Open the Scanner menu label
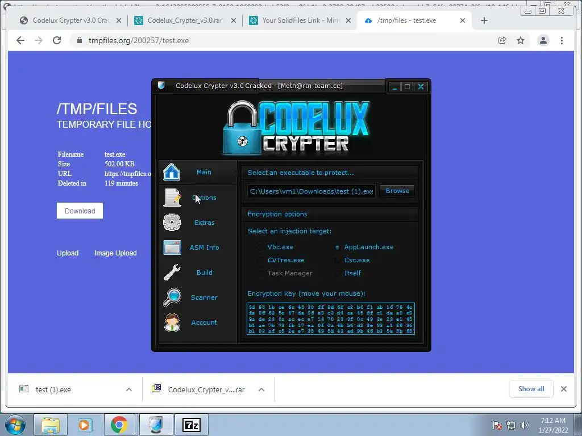 204,297
